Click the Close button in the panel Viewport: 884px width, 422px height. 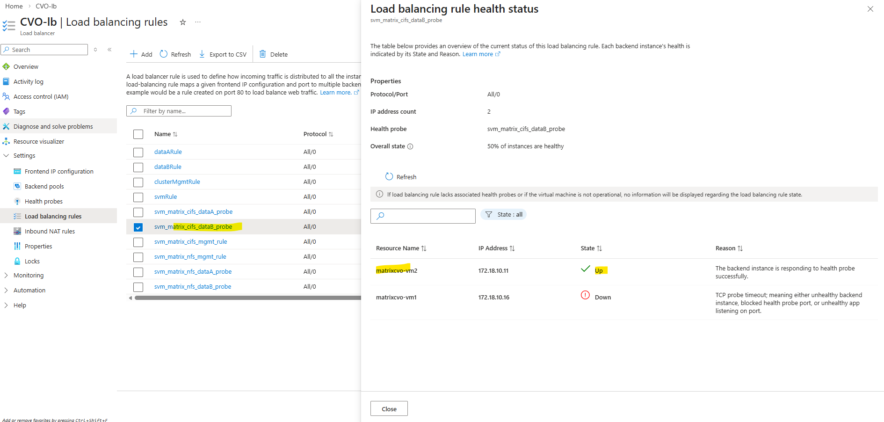389,408
